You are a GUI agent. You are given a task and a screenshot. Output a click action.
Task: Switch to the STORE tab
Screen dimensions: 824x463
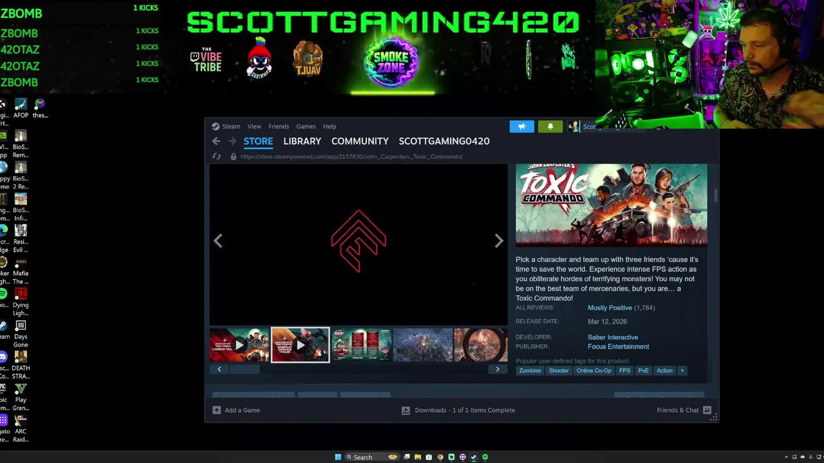pos(258,141)
